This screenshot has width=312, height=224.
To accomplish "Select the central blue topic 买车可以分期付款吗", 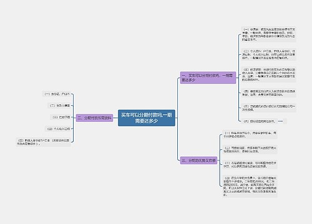I will pyautogui.click(x=147, y=118).
